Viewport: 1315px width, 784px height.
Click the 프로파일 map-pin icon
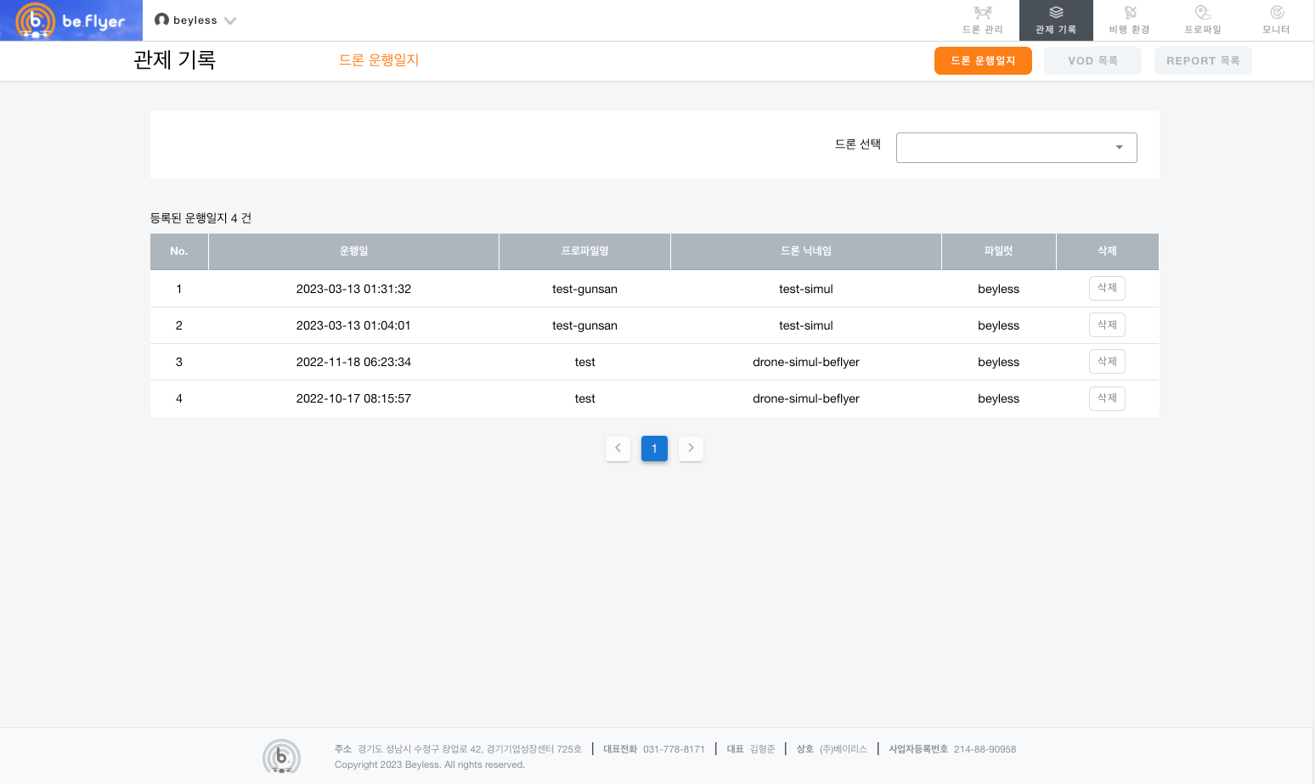[1202, 20]
